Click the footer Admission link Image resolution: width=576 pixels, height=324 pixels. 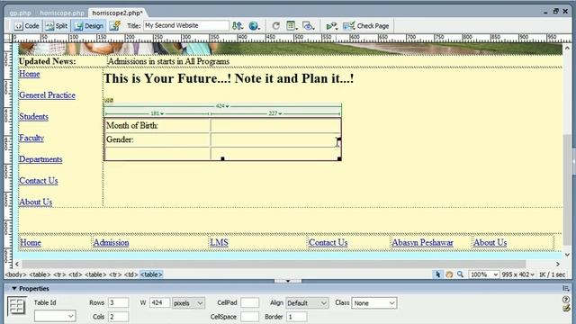pyautogui.click(x=111, y=242)
